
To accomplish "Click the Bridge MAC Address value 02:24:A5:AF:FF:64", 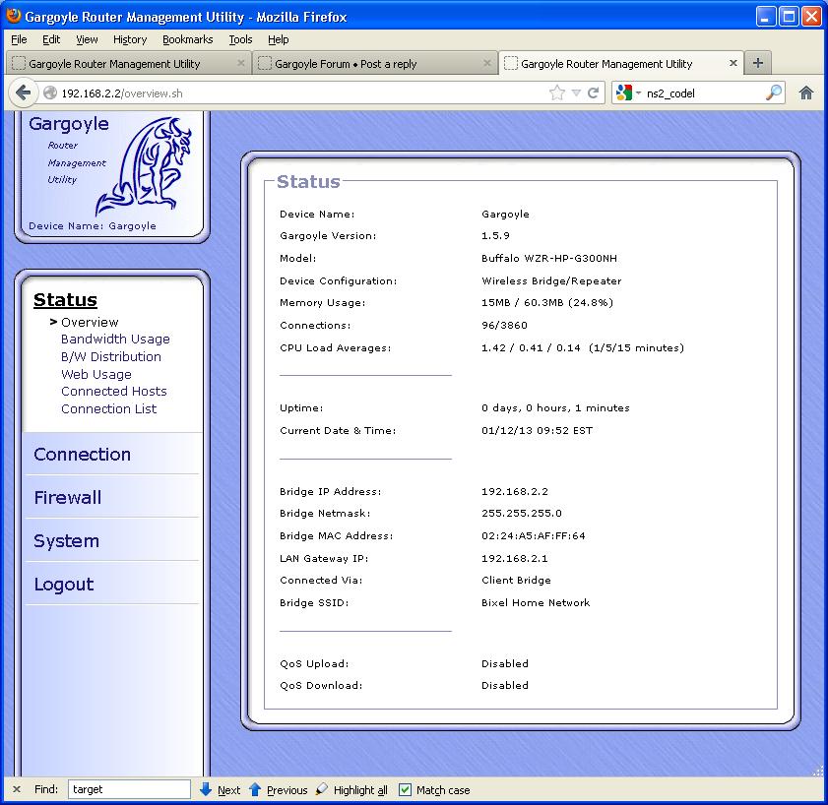I will coord(534,535).
